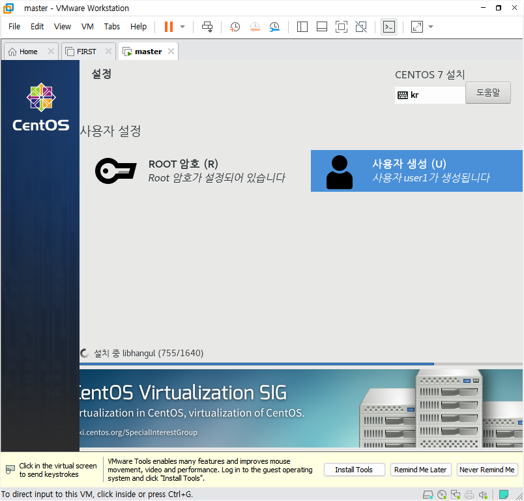Screen dimensions: 524x501
Task: Click Remind Me Later
Action: pyautogui.click(x=420, y=470)
